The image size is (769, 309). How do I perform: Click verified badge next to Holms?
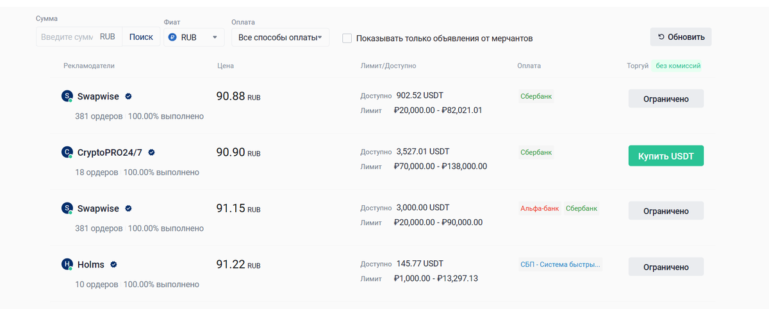[x=113, y=264]
